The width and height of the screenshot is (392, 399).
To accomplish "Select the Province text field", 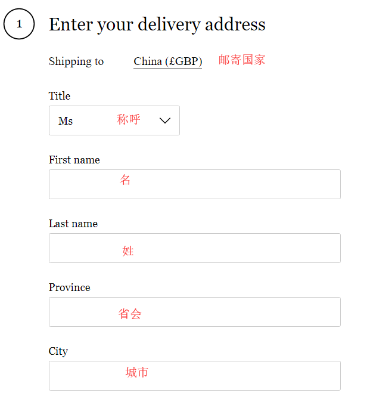I will click(194, 312).
